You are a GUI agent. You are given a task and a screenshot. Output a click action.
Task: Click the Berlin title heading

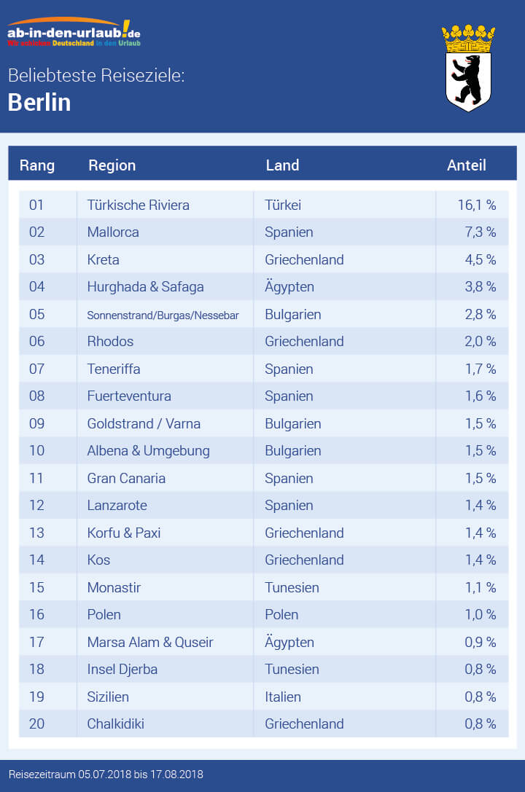[39, 102]
